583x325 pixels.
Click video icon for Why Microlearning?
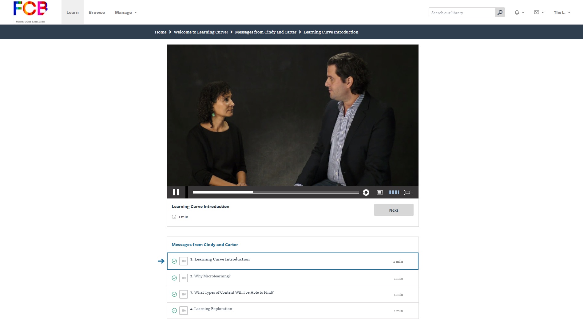[x=184, y=278]
